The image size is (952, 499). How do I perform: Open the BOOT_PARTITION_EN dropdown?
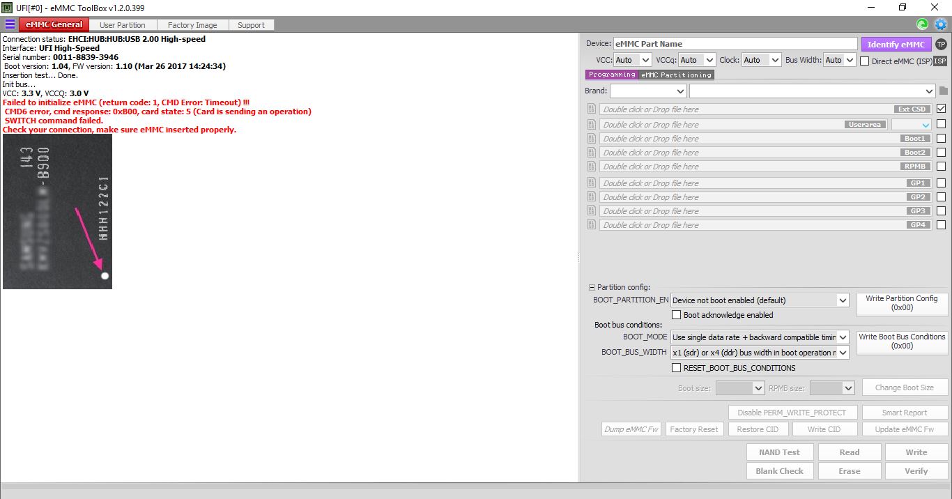[760, 300]
